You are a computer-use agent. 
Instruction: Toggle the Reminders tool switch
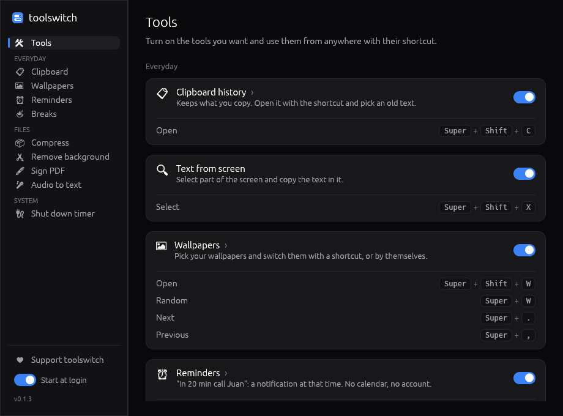[524, 378]
